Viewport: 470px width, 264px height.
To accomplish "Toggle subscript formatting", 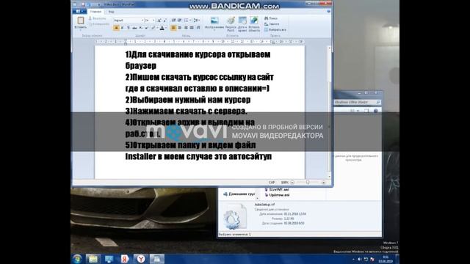I will [140, 28].
